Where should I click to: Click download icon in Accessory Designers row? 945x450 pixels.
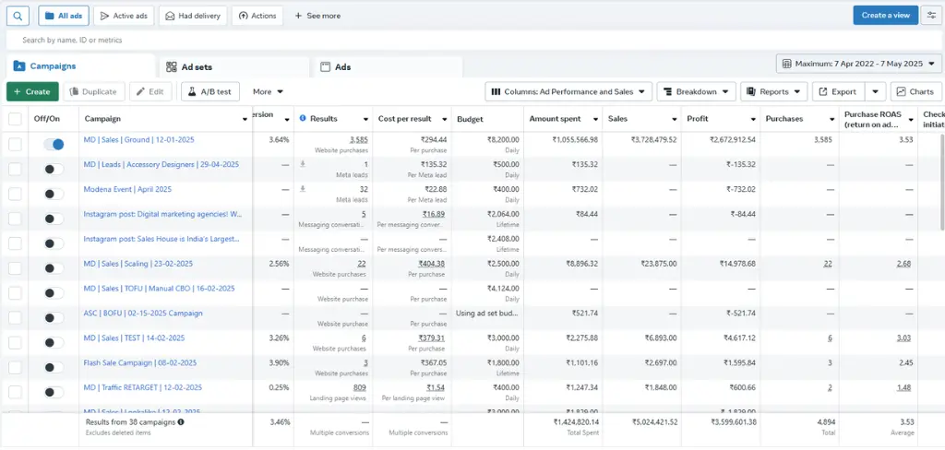pyautogui.click(x=303, y=164)
